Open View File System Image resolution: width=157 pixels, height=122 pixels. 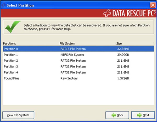18,115
